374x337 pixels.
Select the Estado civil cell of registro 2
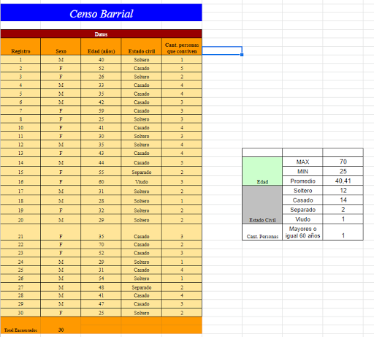tap(142, 68)
